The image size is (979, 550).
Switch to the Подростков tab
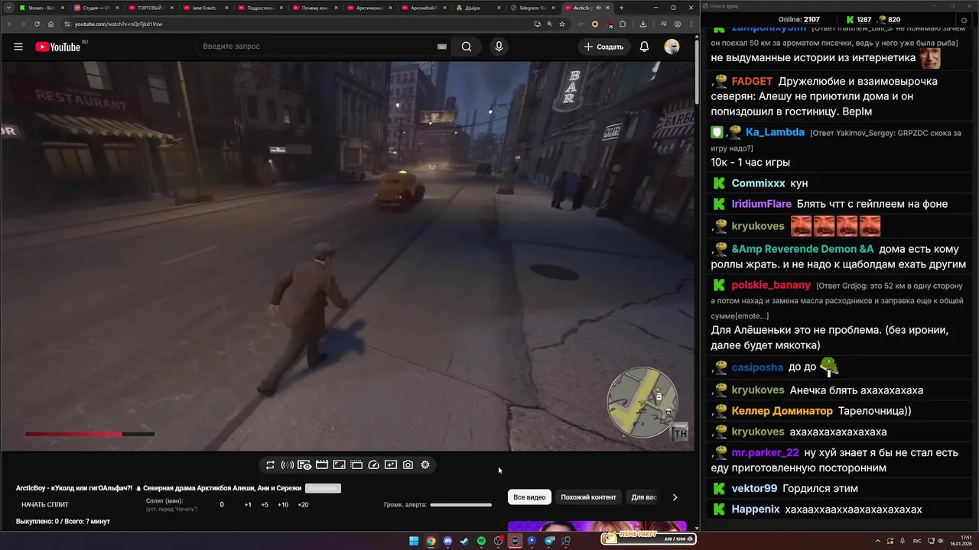[259, 8]
